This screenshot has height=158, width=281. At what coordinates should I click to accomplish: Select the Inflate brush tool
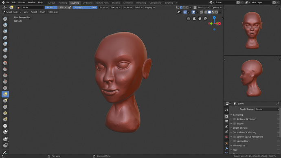point(5,44)
